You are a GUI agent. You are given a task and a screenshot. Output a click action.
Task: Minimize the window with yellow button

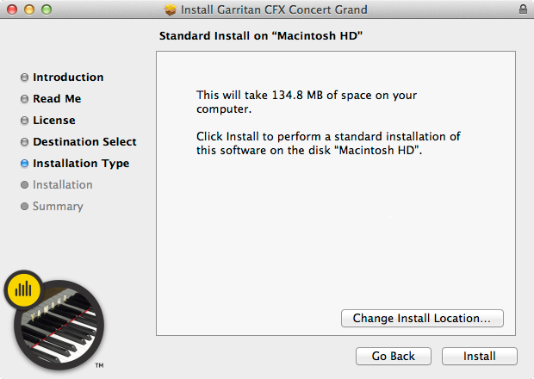point(29,9)
